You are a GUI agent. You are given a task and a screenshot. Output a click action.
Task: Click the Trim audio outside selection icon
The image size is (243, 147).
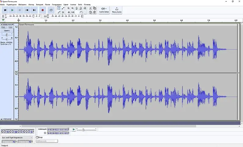69,12
